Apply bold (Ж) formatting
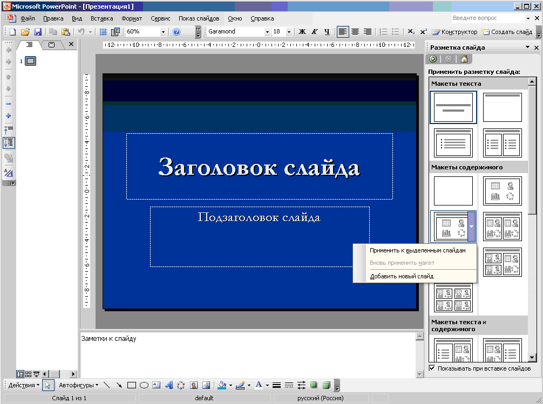The height and width of the screenshot is (404, 543). (x=302, y=32)
